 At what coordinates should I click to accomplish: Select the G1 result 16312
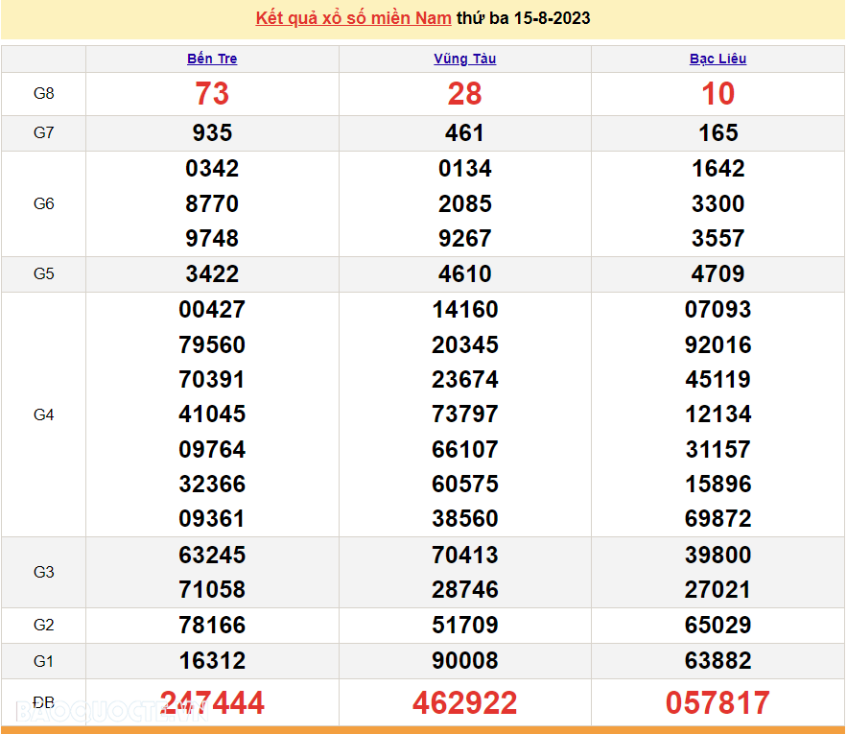(212, 661)
